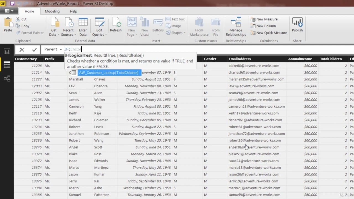Viewport: 354px width, 199px height.
Task: Expand the New Page dropdown arrow
Action: (x=136, y=35)
